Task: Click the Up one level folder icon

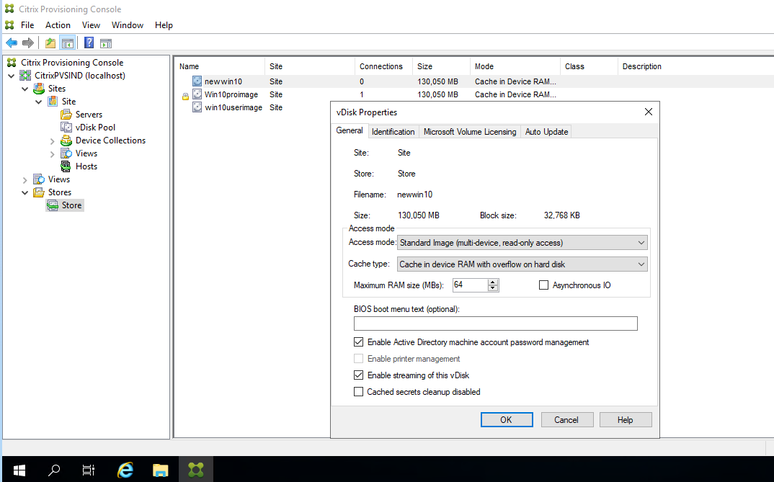Action: [50, 43]
